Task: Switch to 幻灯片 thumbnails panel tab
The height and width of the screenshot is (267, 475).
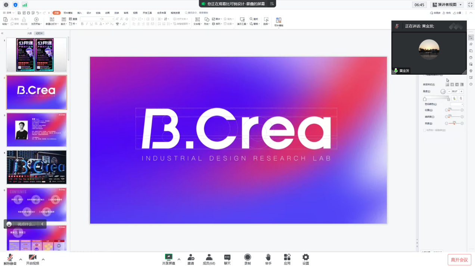Action: pos(39,33)
